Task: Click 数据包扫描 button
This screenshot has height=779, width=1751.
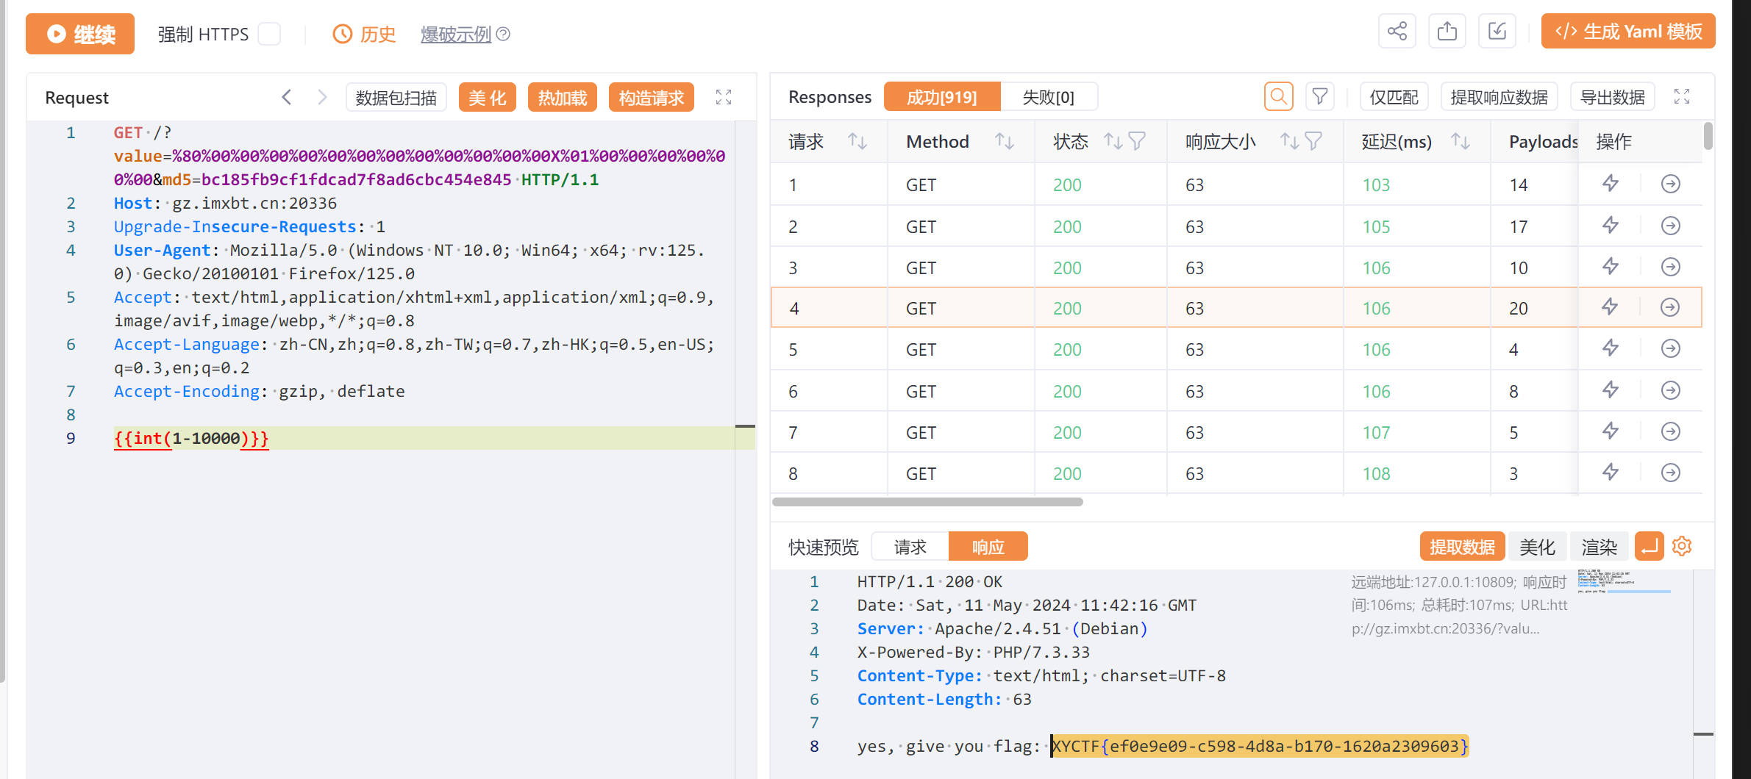Action: coord(396,97)
